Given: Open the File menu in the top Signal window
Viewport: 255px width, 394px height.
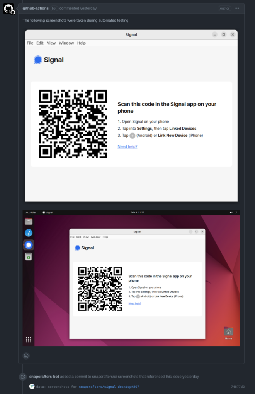Looking at the screenshot, I should tap(30, 43).
